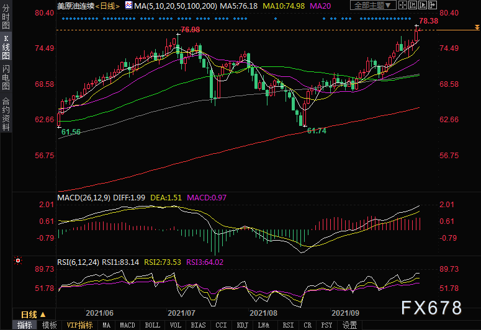
Task: Switch to 分时图 view
Action: [6, 16]
